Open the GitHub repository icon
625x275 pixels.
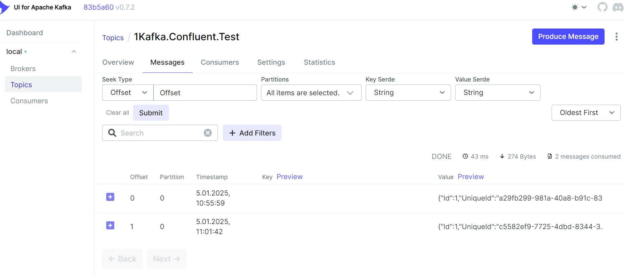pyautogui.click(x=602, y=7)
